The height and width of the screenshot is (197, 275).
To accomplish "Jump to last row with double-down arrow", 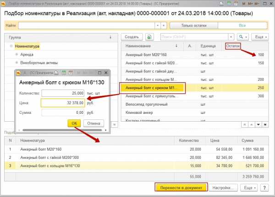I will point(265,124).
